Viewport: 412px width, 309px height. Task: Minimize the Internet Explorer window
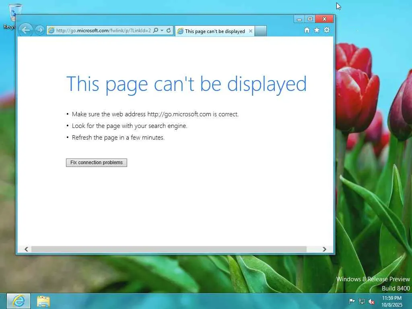tap(299, 19)
